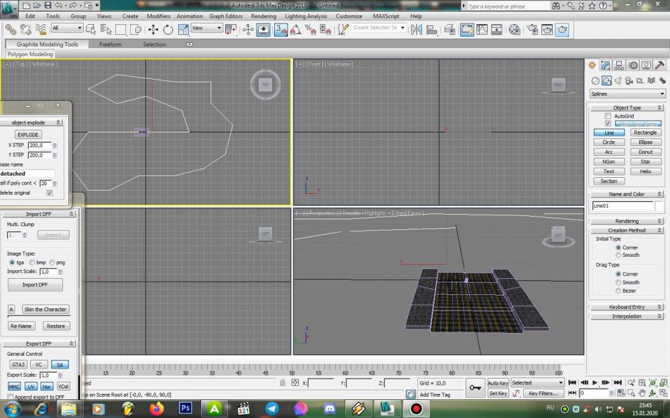Activate the Select and Scale tool
670x418 pixels.
[x=184, y=29]
